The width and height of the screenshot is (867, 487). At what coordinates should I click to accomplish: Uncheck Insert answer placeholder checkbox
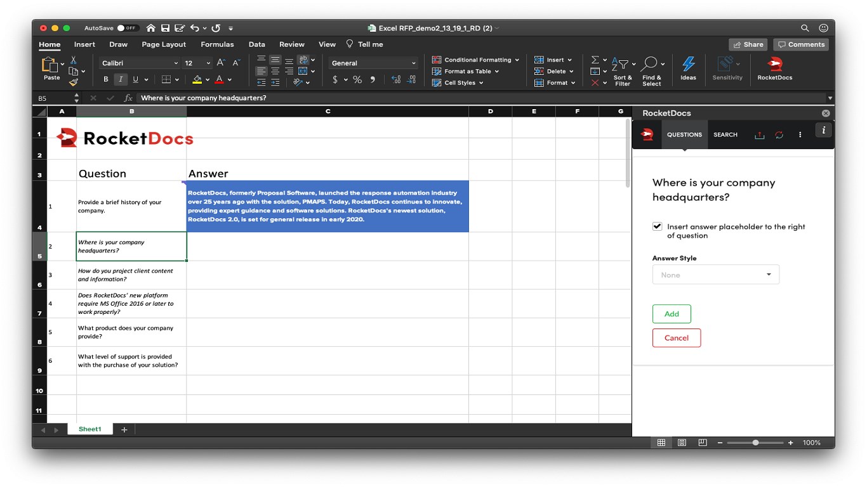(657, 226)
